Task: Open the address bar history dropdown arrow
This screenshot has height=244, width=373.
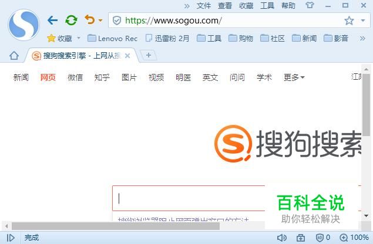Action: point(363,21)
